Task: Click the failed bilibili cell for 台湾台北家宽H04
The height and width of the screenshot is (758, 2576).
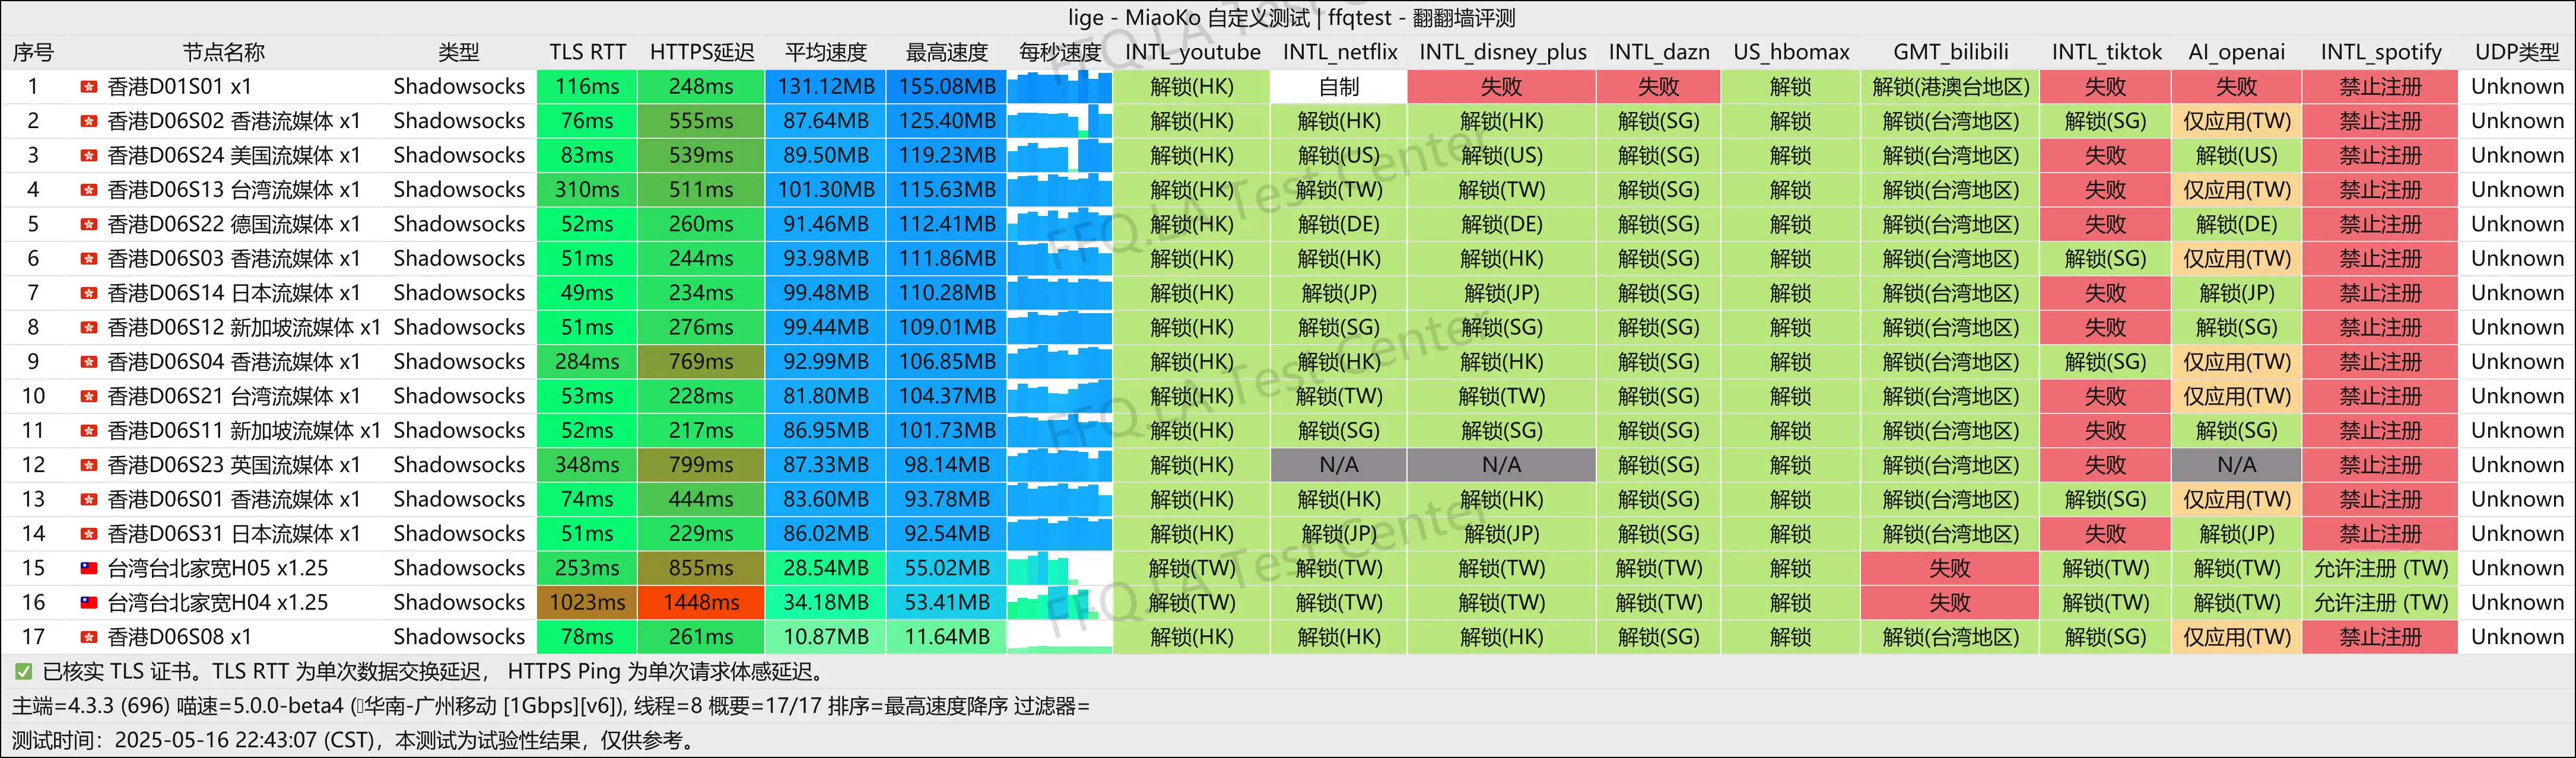Action: (1950, 603)
